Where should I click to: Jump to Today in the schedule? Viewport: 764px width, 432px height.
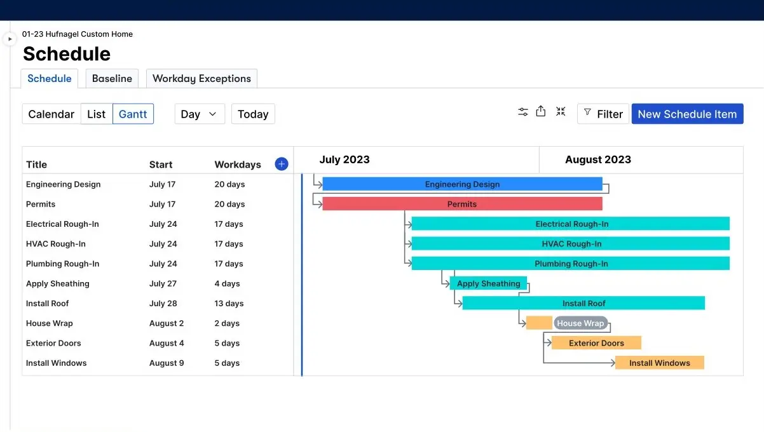point(253,114)
